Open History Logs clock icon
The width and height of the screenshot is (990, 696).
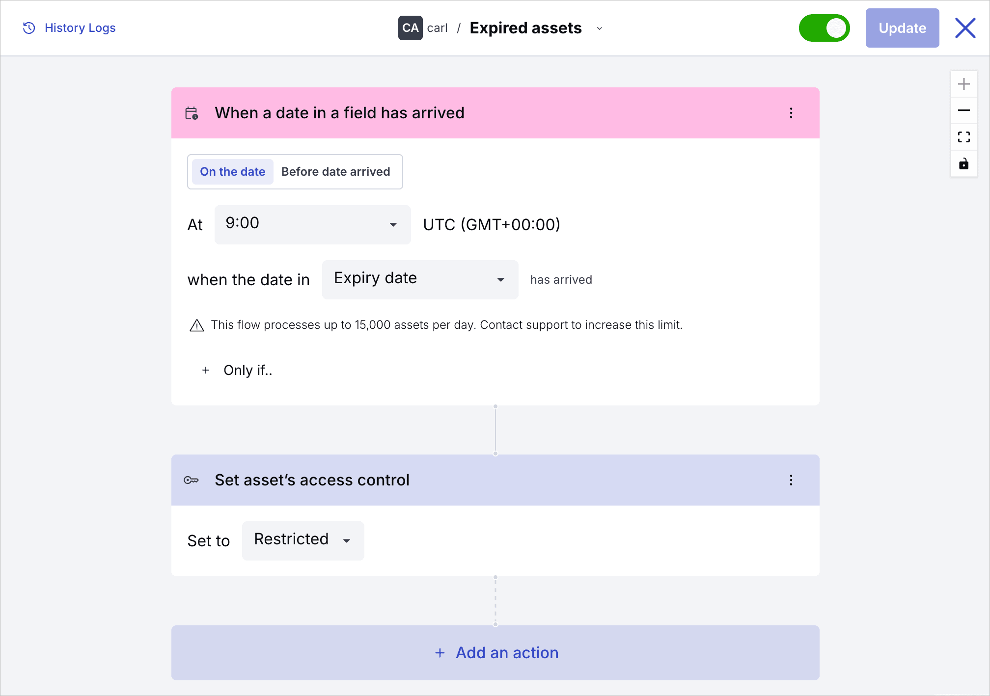click(29, 28)
